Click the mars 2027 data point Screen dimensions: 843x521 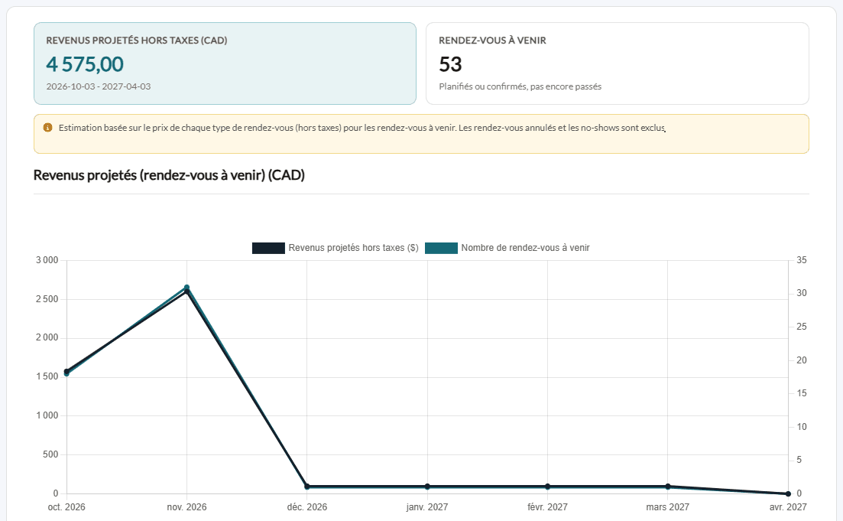[668, 486]
